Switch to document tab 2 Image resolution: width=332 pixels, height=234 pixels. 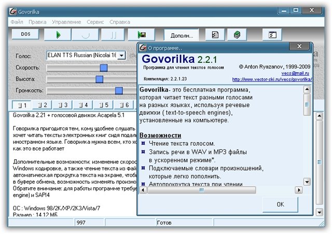[43, 105]
